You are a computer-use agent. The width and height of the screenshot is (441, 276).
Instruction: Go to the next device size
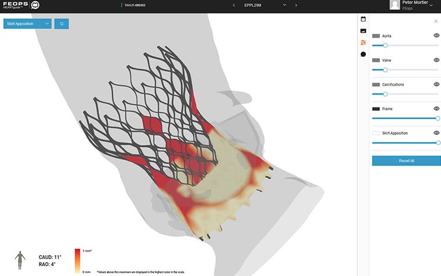(296, 5)
